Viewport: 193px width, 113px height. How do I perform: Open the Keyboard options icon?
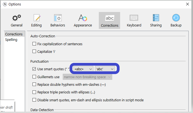134,18
